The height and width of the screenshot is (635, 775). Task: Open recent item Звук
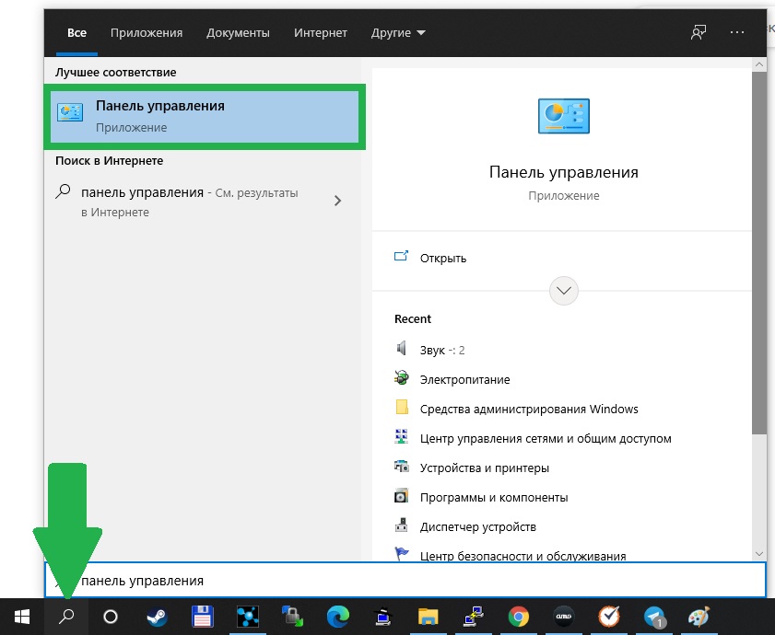coord(442,350)
